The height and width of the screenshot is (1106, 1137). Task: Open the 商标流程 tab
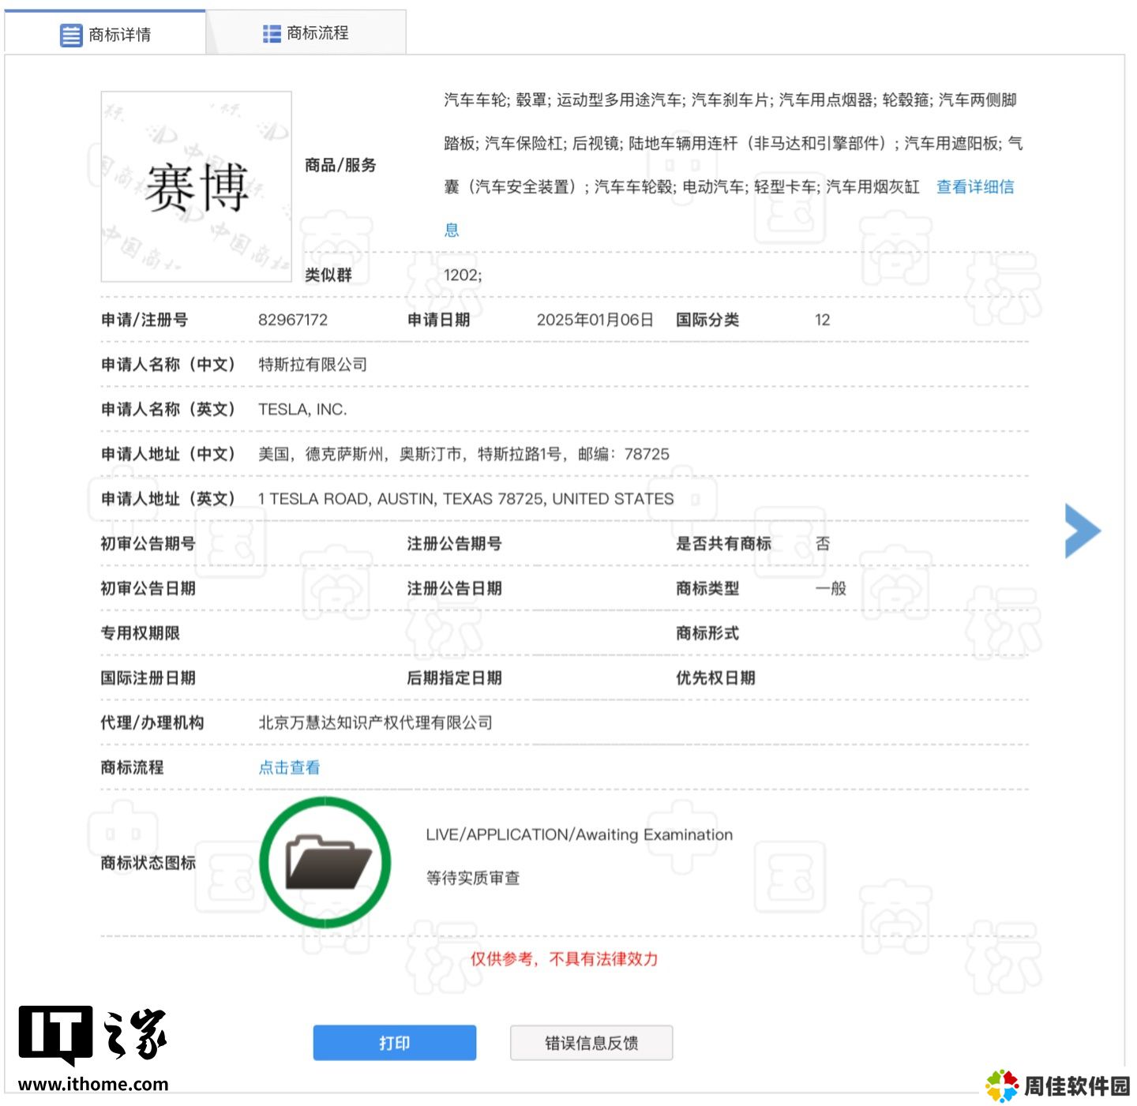click(306, 33)
